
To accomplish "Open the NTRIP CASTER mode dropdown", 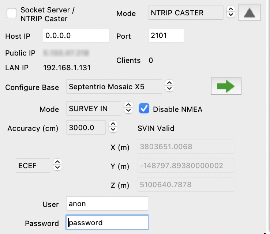I will tap(186, 13).
